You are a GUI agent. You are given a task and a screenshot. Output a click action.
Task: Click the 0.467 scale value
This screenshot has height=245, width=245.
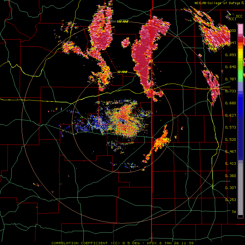coord(231,152)
